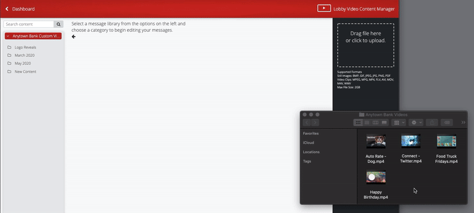Go back to the Dashboard
Viewport: 474px width, 213px height.
(23, 9)
